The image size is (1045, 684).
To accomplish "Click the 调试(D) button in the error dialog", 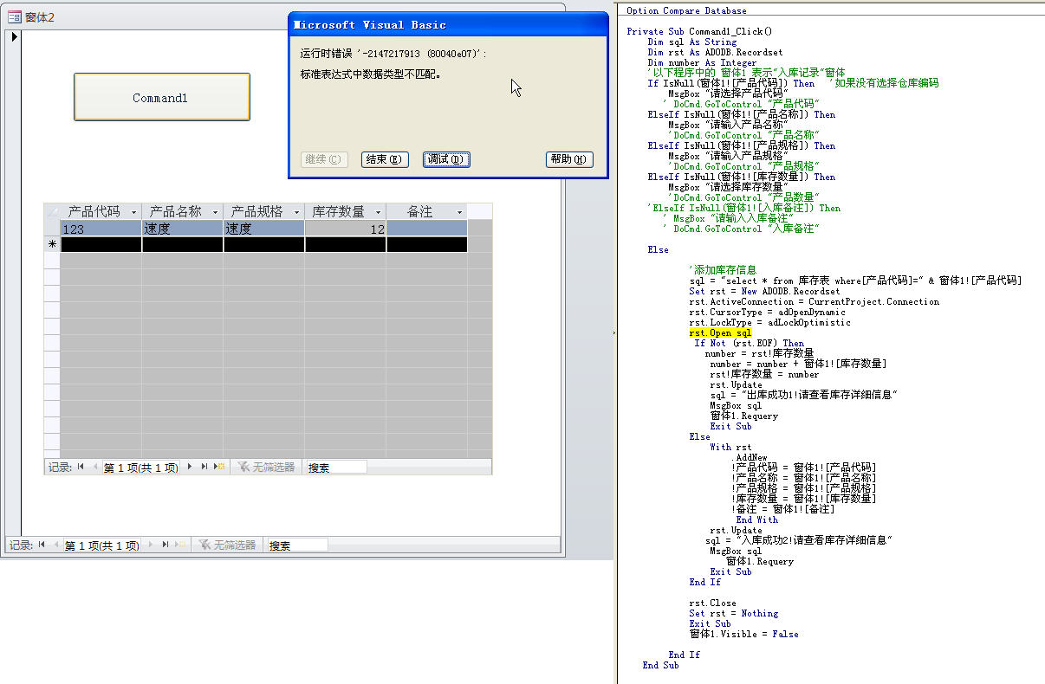I will coord(446,159).
